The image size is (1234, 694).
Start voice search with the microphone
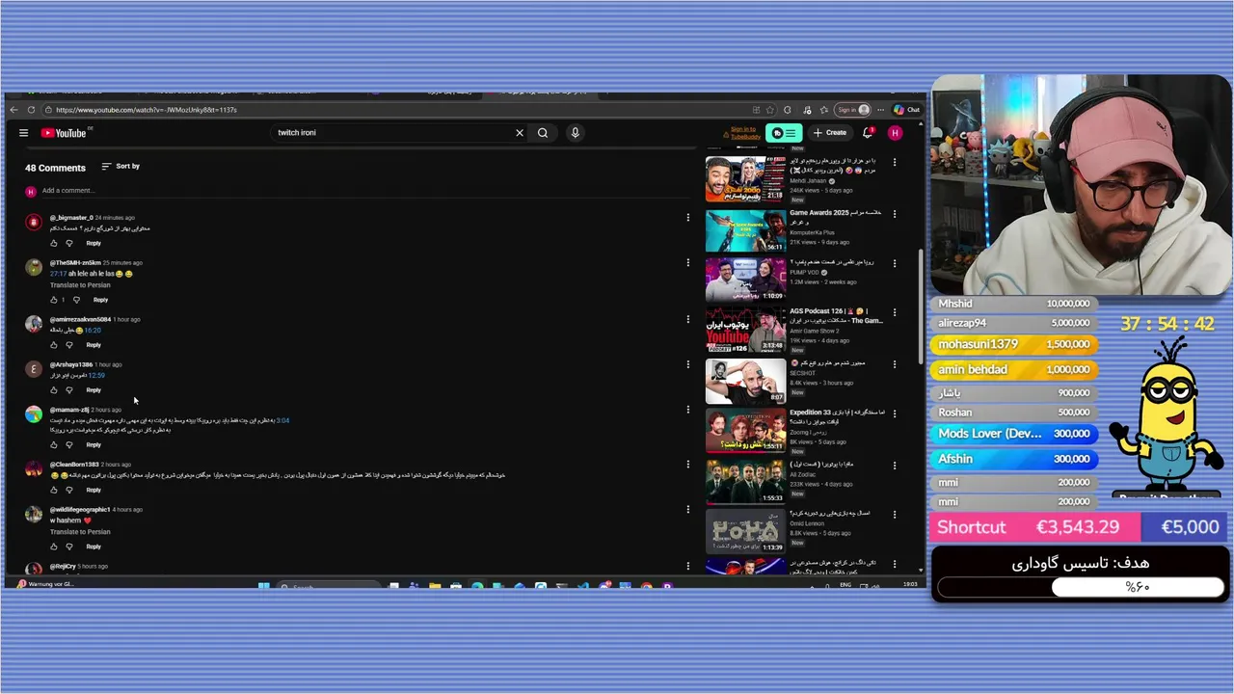coord(575,133)
